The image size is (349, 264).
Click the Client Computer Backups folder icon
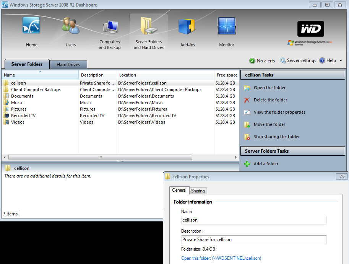coord(6,90)
